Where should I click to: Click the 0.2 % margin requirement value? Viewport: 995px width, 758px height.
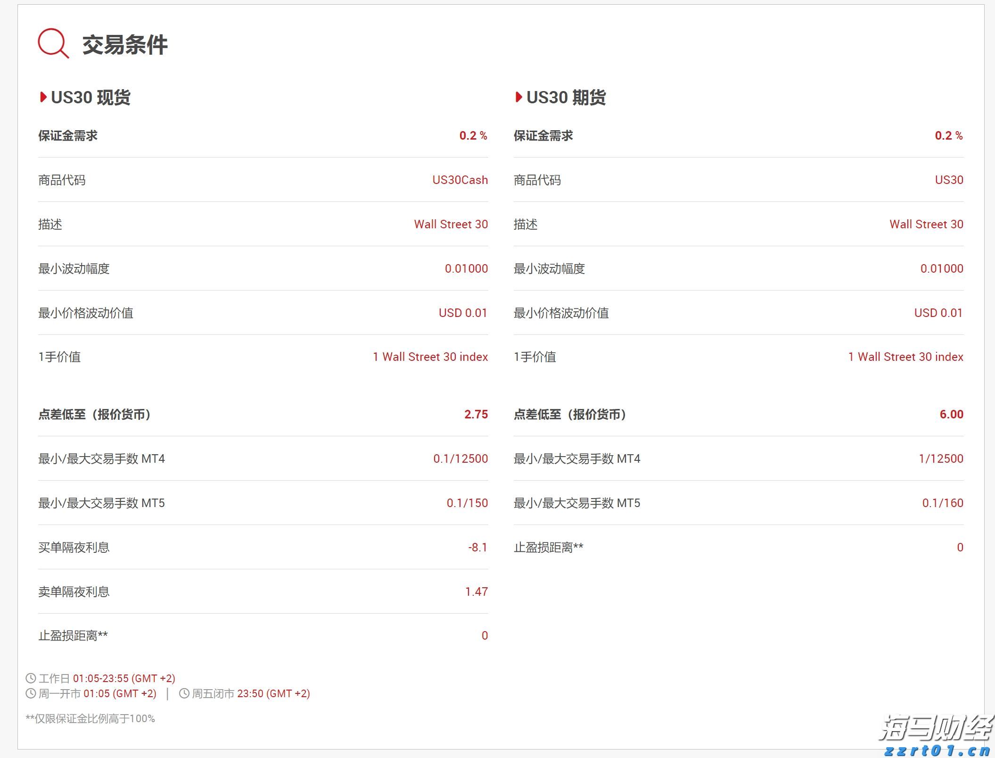pyautogui.click(x=473, y=135)
